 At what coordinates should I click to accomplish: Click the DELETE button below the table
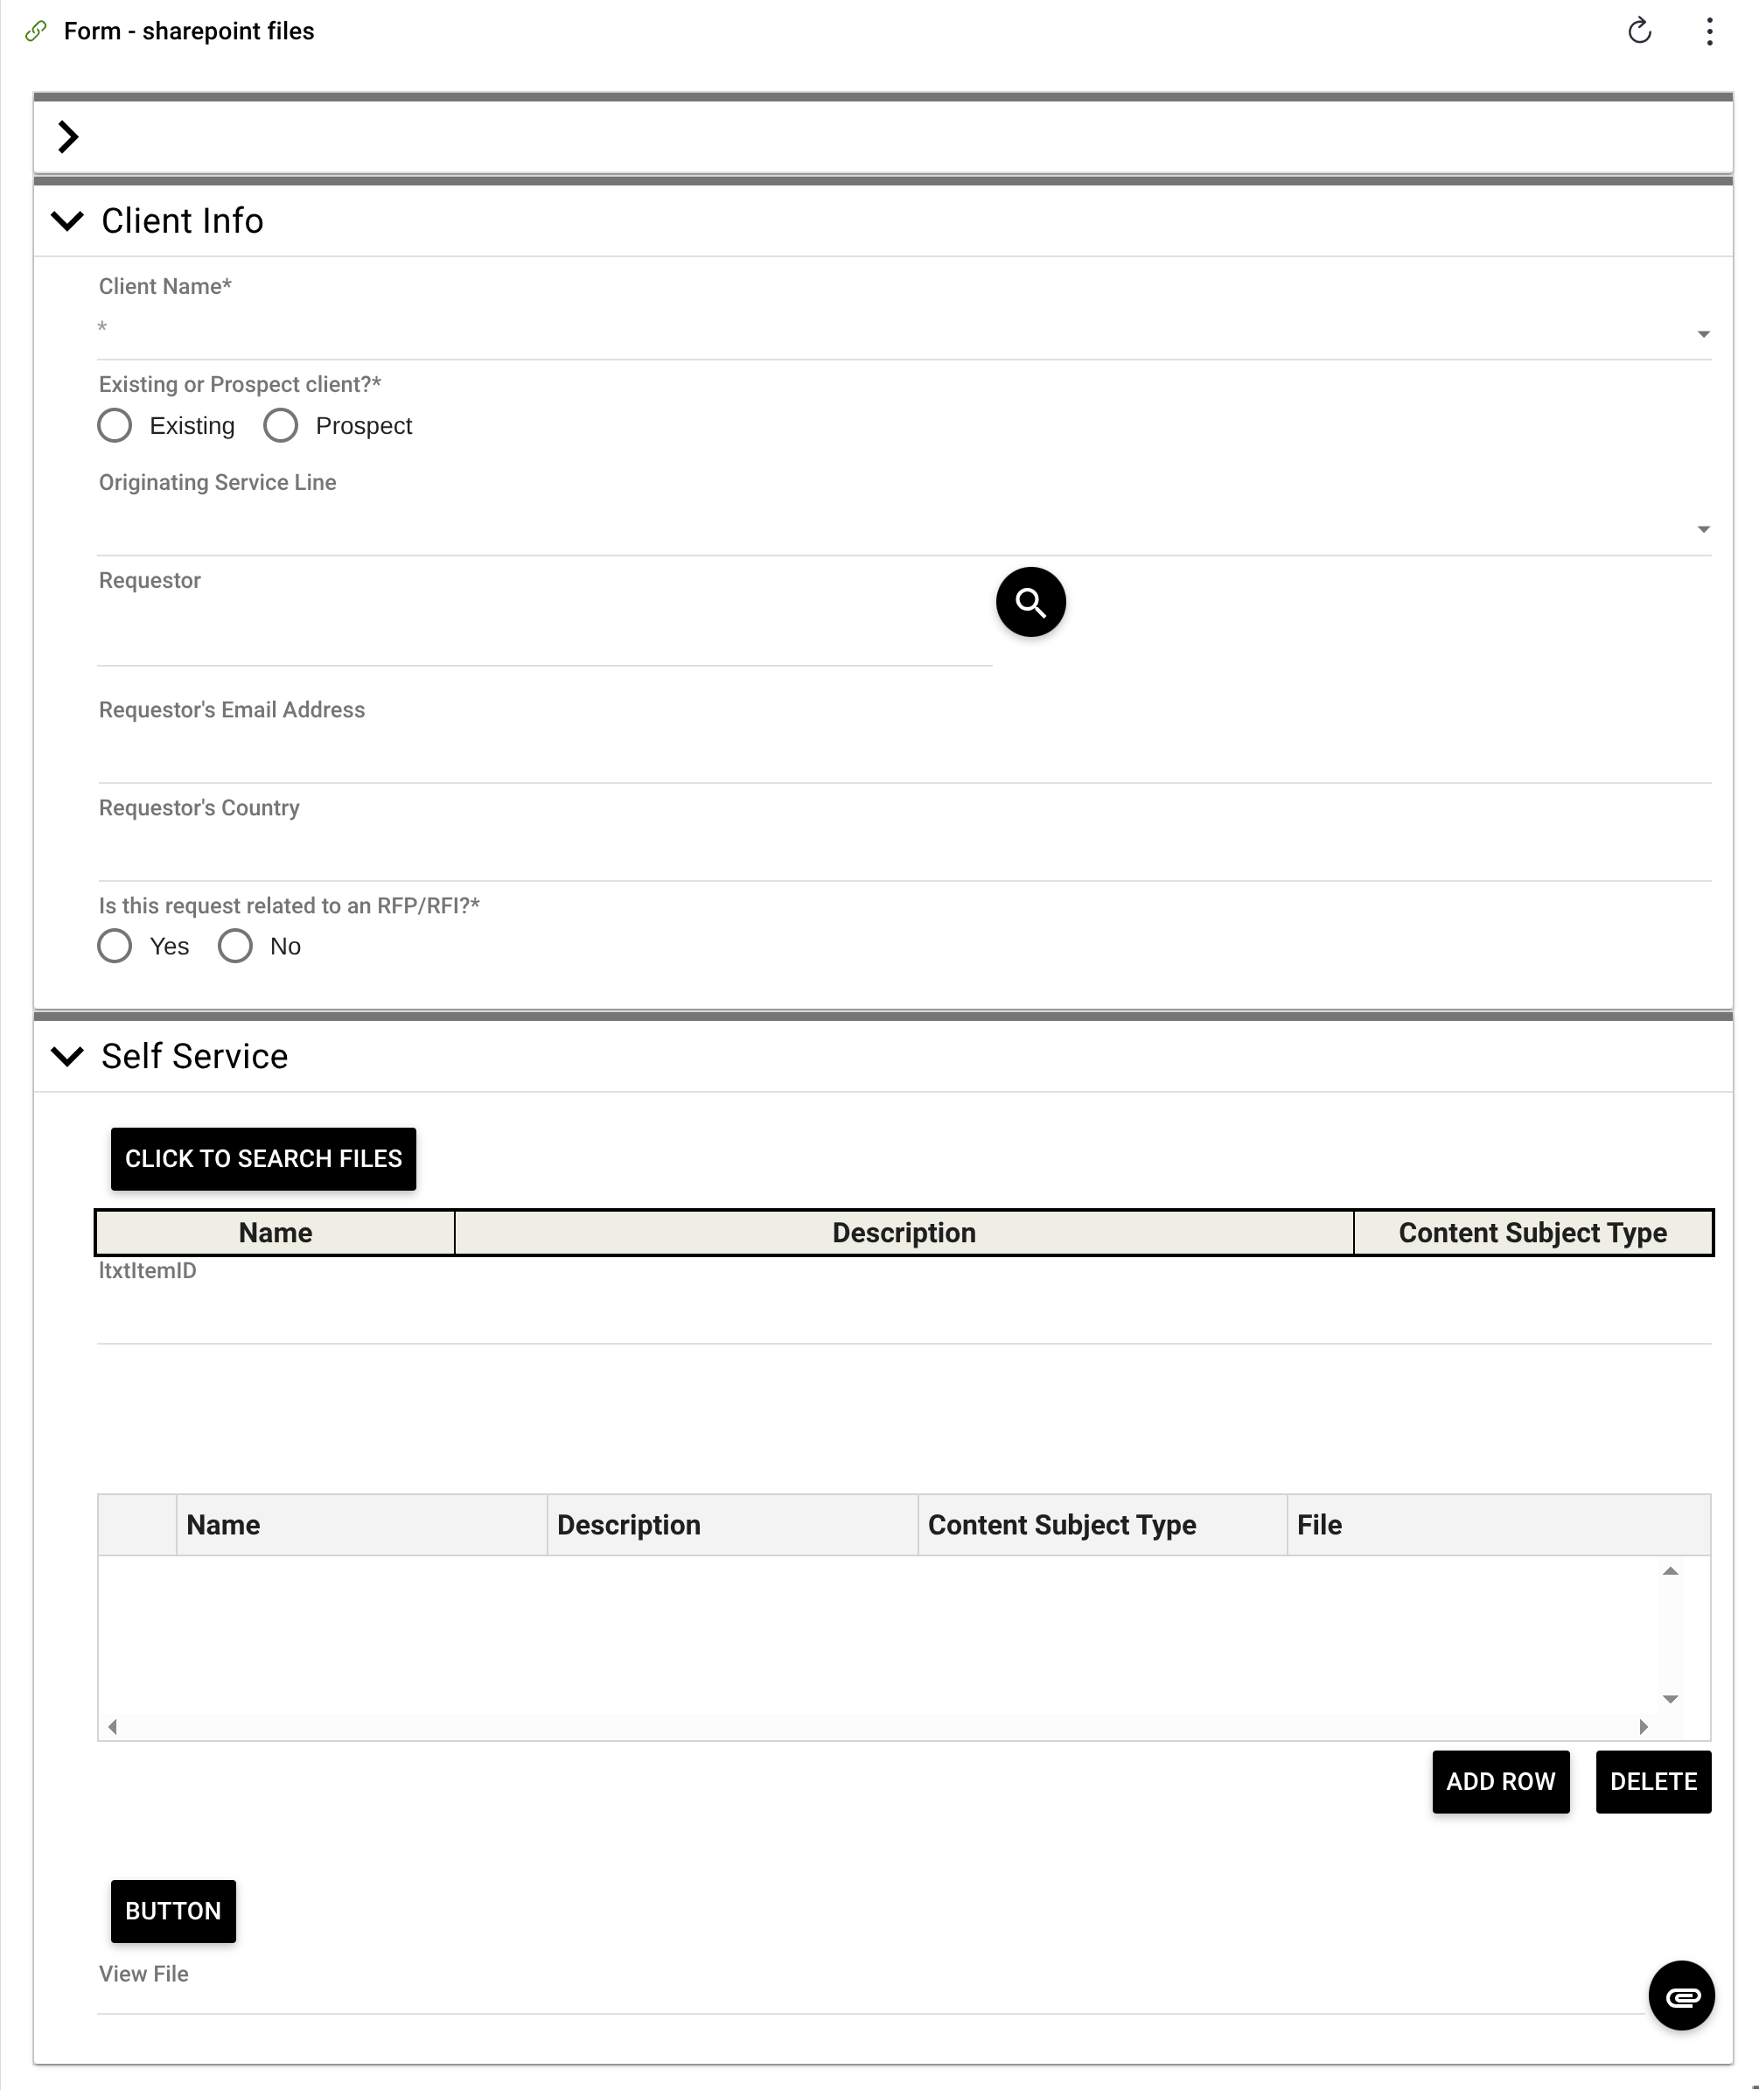[1653, 1782]
